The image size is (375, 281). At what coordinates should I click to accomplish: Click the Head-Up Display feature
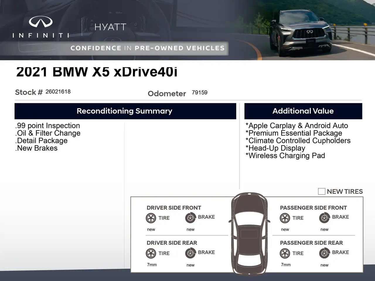[x=275, y=148]
